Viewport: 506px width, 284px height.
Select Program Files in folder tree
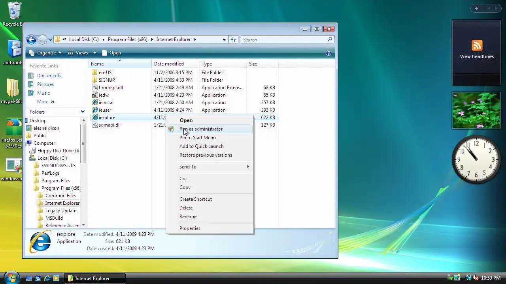56,181
